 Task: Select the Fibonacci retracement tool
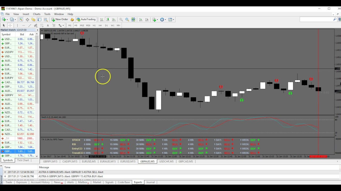click(42, 25)
